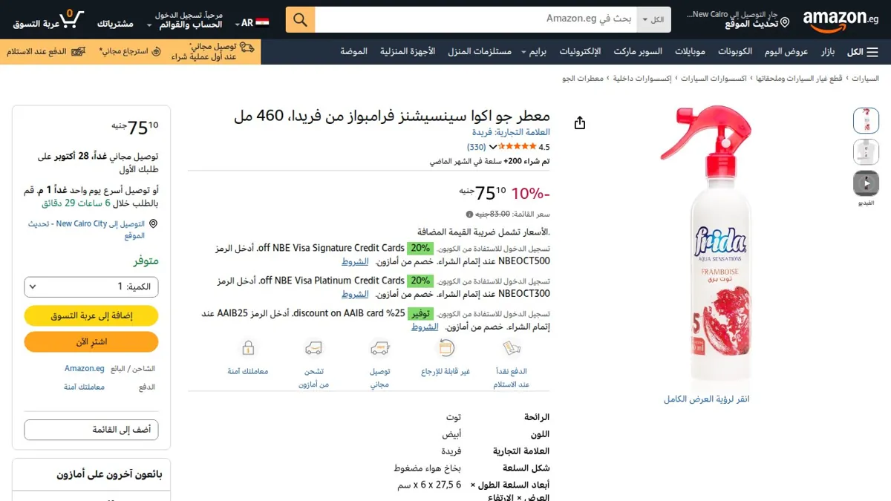Open the shopping cart icon
The width and height of the screenshot is (891, 501).
[71, 19]
